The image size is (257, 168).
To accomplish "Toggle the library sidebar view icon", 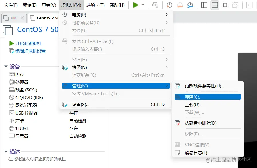I will pyautogui.click(x=204, y=5).
